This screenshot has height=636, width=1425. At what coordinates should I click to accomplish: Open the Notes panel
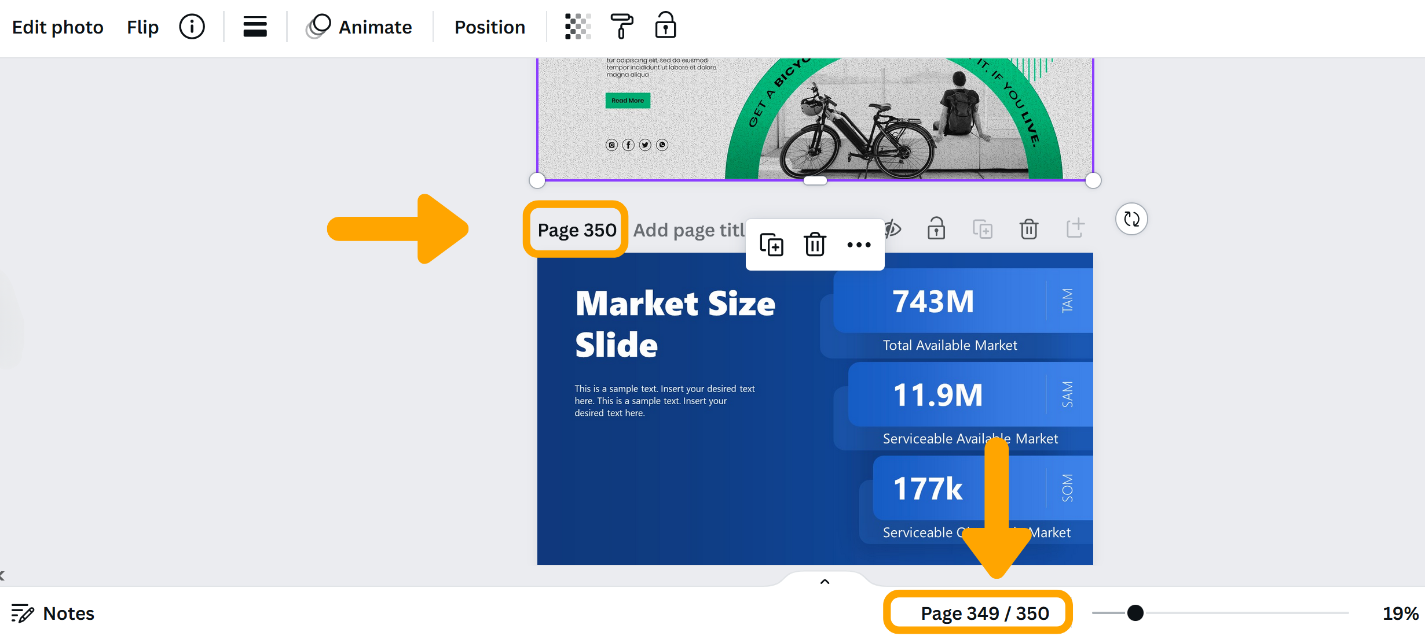pyautogui.click(x=53, y=613)
